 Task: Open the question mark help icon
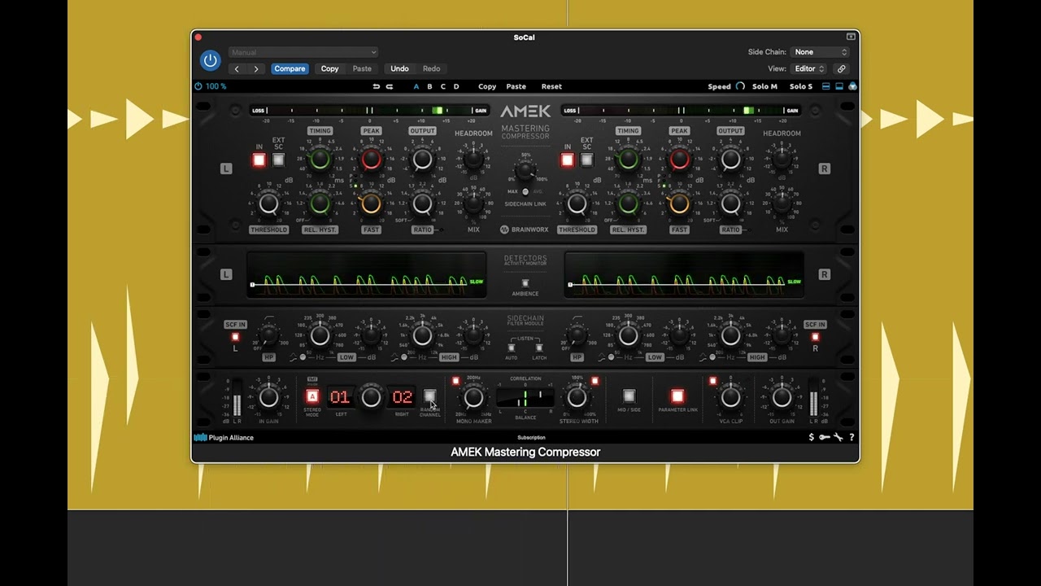click(x=852, y=438)
